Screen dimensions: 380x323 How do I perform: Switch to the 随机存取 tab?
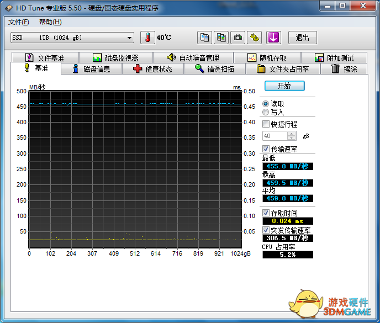[x=267, y=57]
